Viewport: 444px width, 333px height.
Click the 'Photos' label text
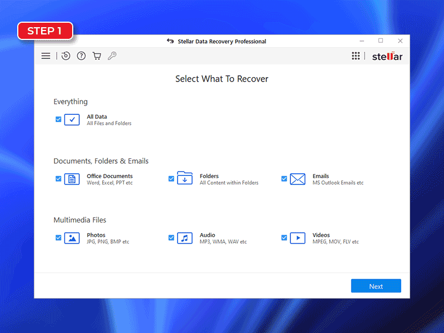pyautogui.click(x=96, y=235)
